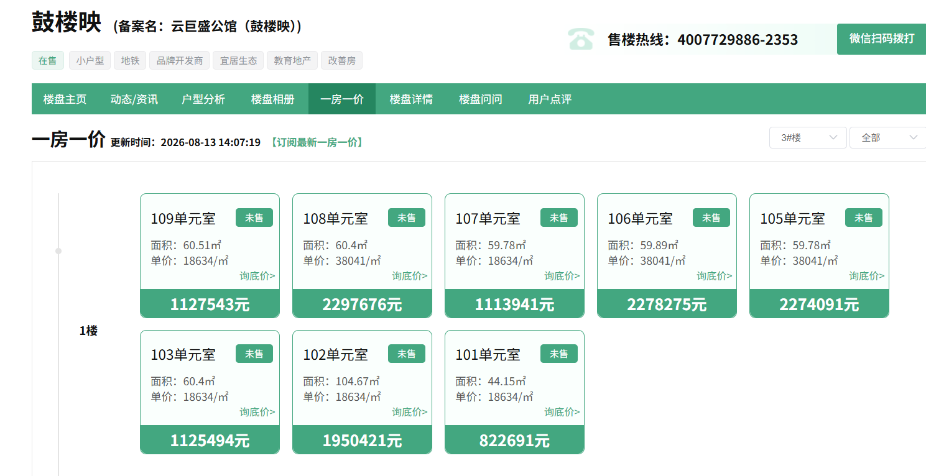Click the 103单元室 title
The height and width of the screenshot is (476, 926).
coord(183,355)
